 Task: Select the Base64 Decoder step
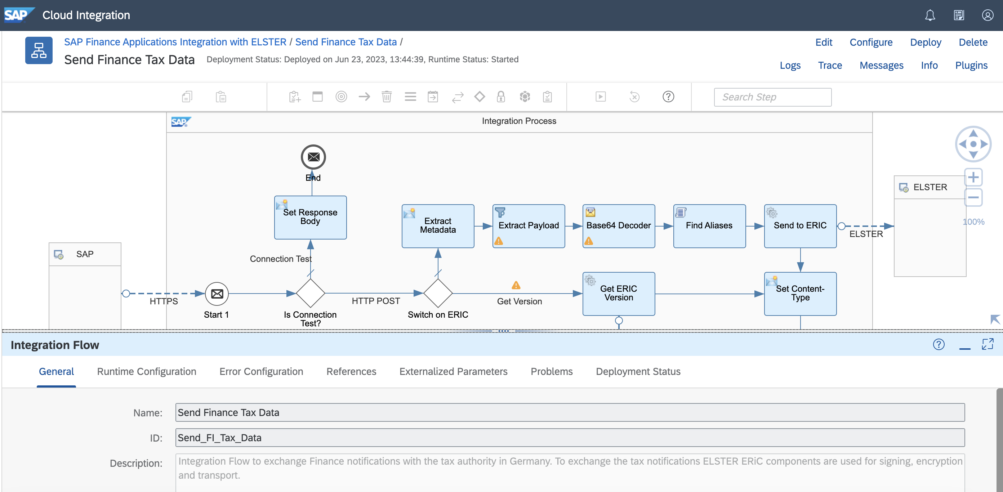[618, 226]
